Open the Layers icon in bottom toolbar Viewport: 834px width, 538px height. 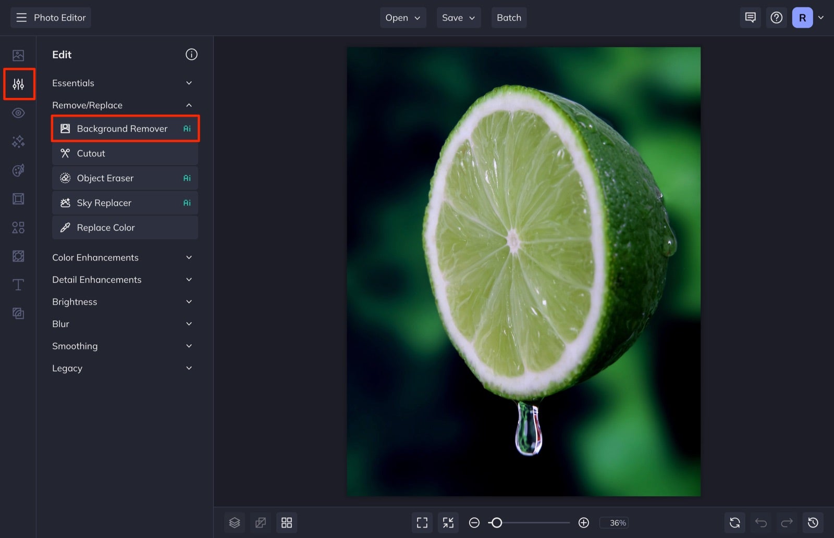tap(235, 522)
